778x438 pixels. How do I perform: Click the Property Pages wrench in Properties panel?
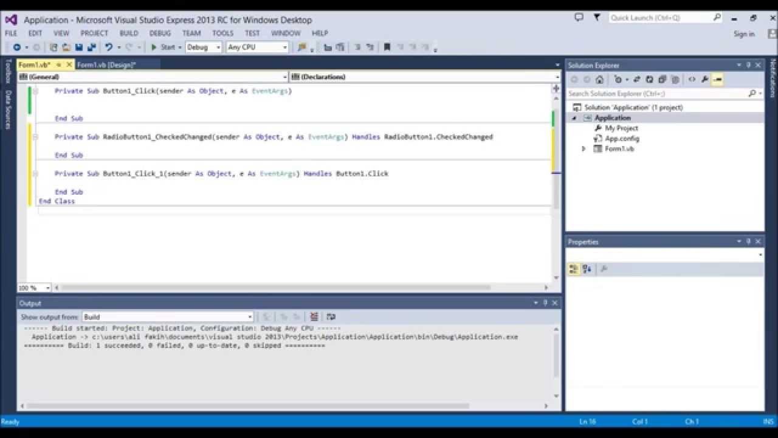click(x=604, y=269)
